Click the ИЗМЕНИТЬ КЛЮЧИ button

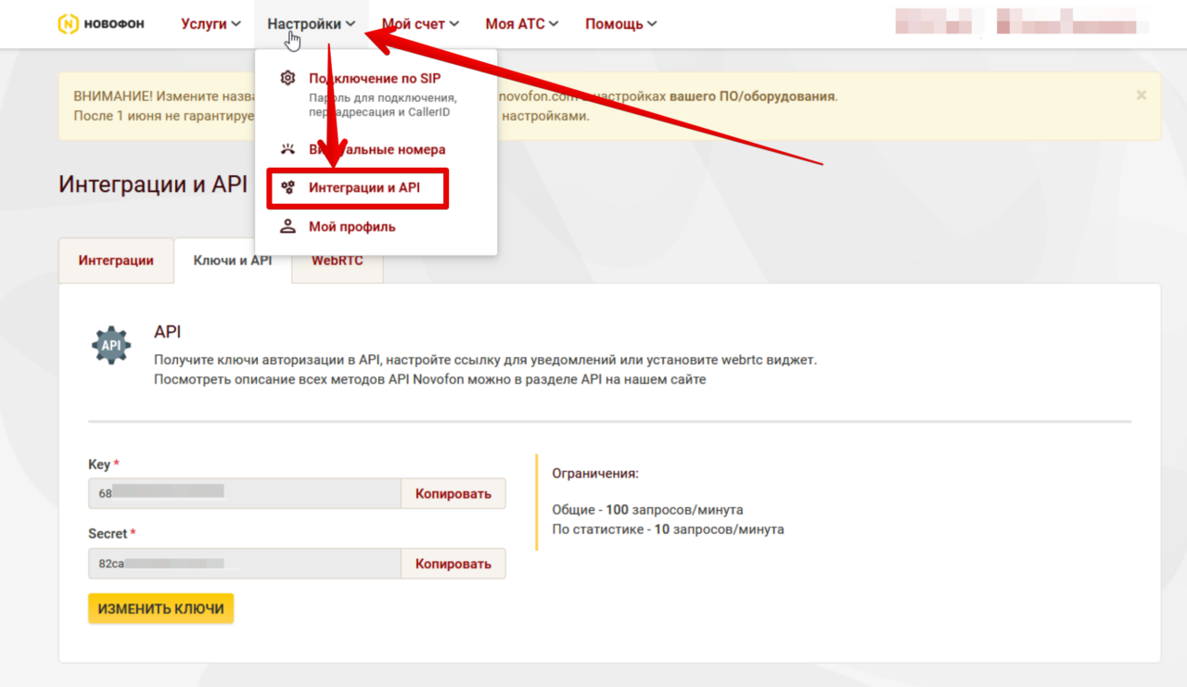pyautogui.click(x=161, y=609)
